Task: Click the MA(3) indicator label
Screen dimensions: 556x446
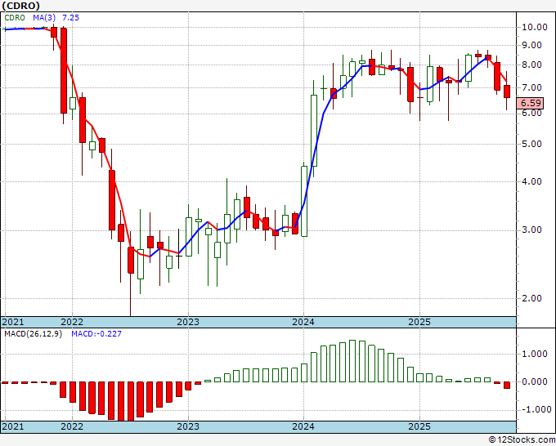Action: click(x=44, y=17)
